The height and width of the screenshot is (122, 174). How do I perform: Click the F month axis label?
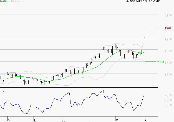click(x=90, y=120)
